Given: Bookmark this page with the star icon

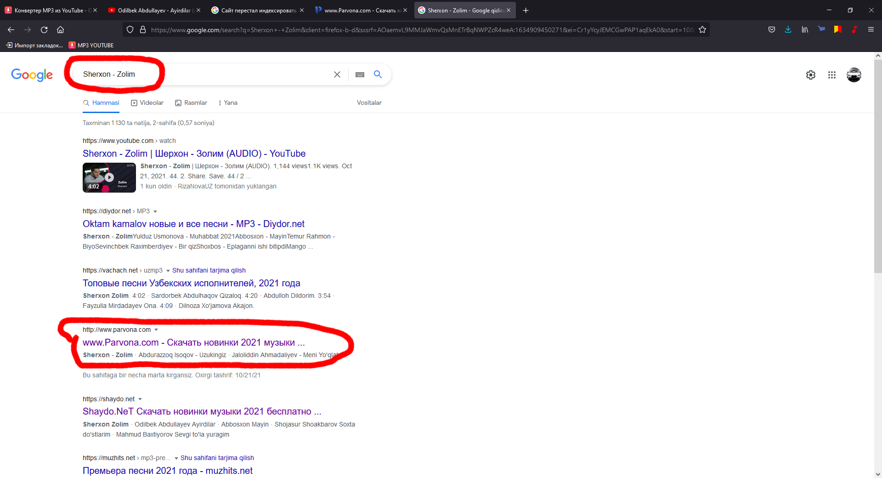Looking at the screenshot, I should tap(702, 30).
